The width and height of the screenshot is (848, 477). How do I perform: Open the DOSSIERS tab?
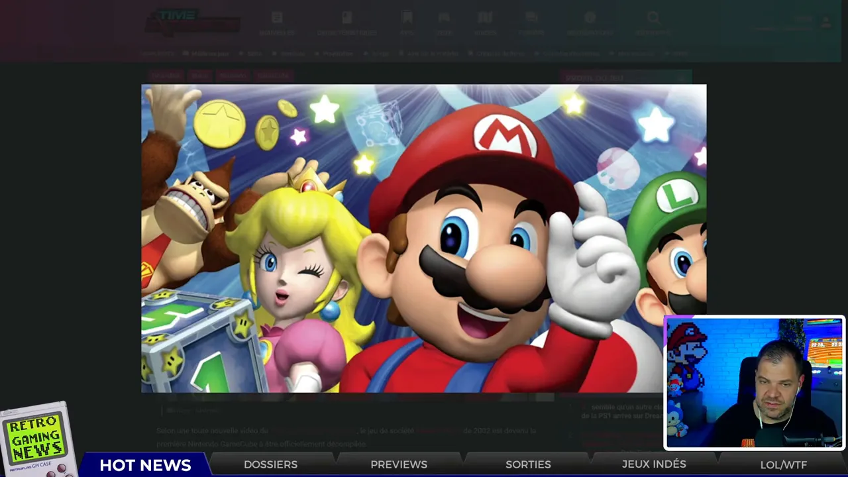270,465
